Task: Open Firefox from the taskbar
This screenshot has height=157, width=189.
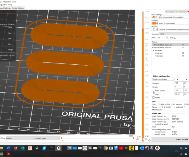Action: click(15, 148)
